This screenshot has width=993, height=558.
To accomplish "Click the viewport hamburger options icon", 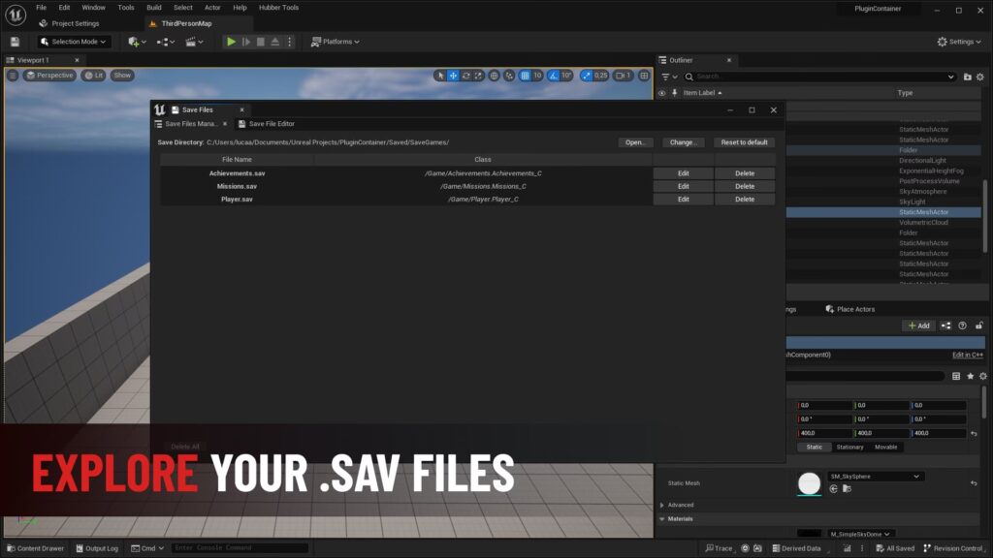I will (x=13, y=76).
